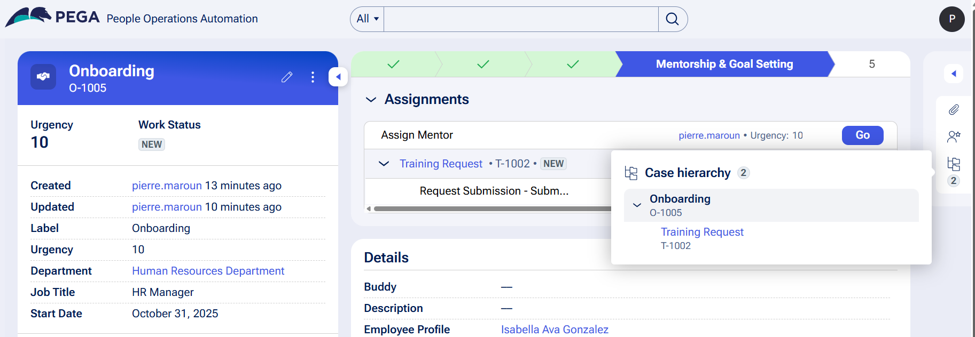The width and height of the screenshot is (975, 337).
Task: Open the three-dot actions menu for Onboarding
Action: coord(313,77)
